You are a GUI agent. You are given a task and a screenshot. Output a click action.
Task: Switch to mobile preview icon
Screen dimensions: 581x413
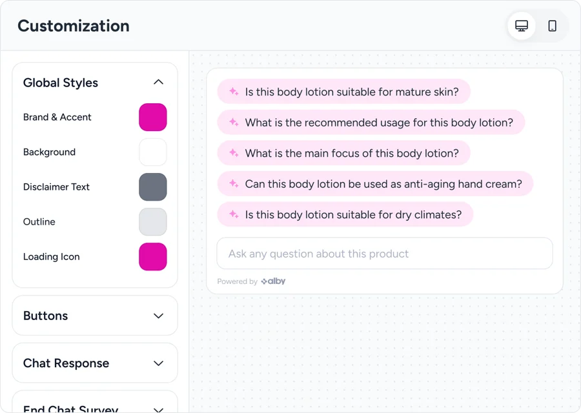(x=552, y=26)
